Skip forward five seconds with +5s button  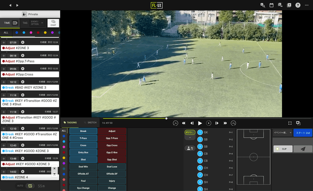[x=233, y=123]
